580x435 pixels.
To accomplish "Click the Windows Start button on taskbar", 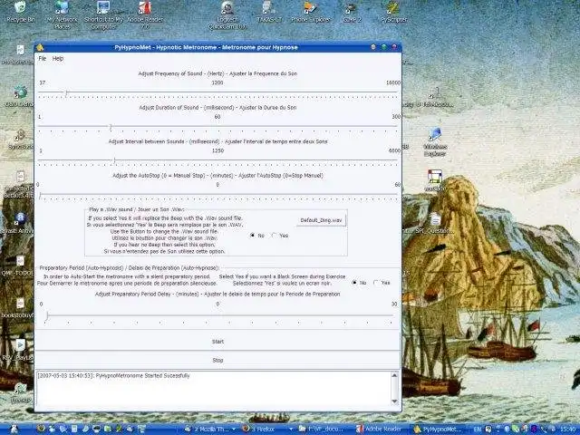I will tap(14, 429).
